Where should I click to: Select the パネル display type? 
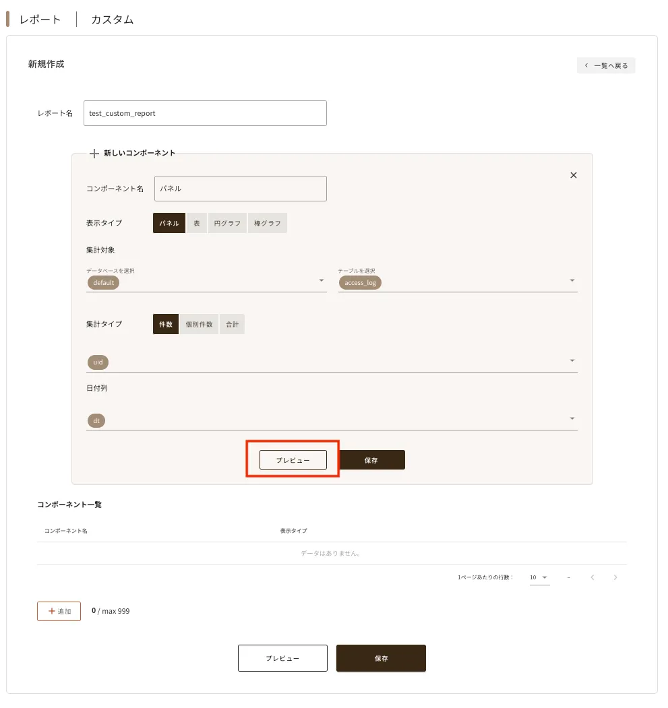pos(169,223)
